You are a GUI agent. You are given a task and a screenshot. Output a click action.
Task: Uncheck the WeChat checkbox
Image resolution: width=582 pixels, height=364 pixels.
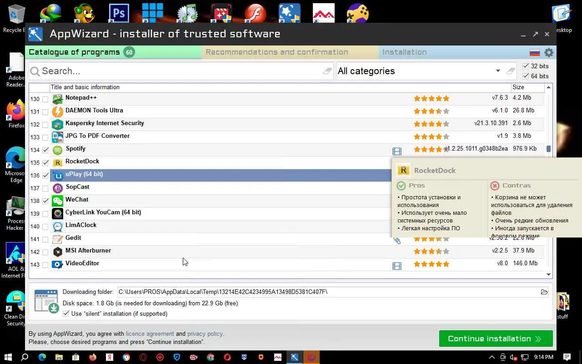click(45, 201)
